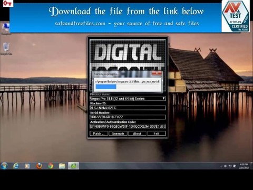Open Windows Media Player from the taskbar
The height and width of the screenshot is (190, 253).
pyautogui.click(x=27, y=166)
